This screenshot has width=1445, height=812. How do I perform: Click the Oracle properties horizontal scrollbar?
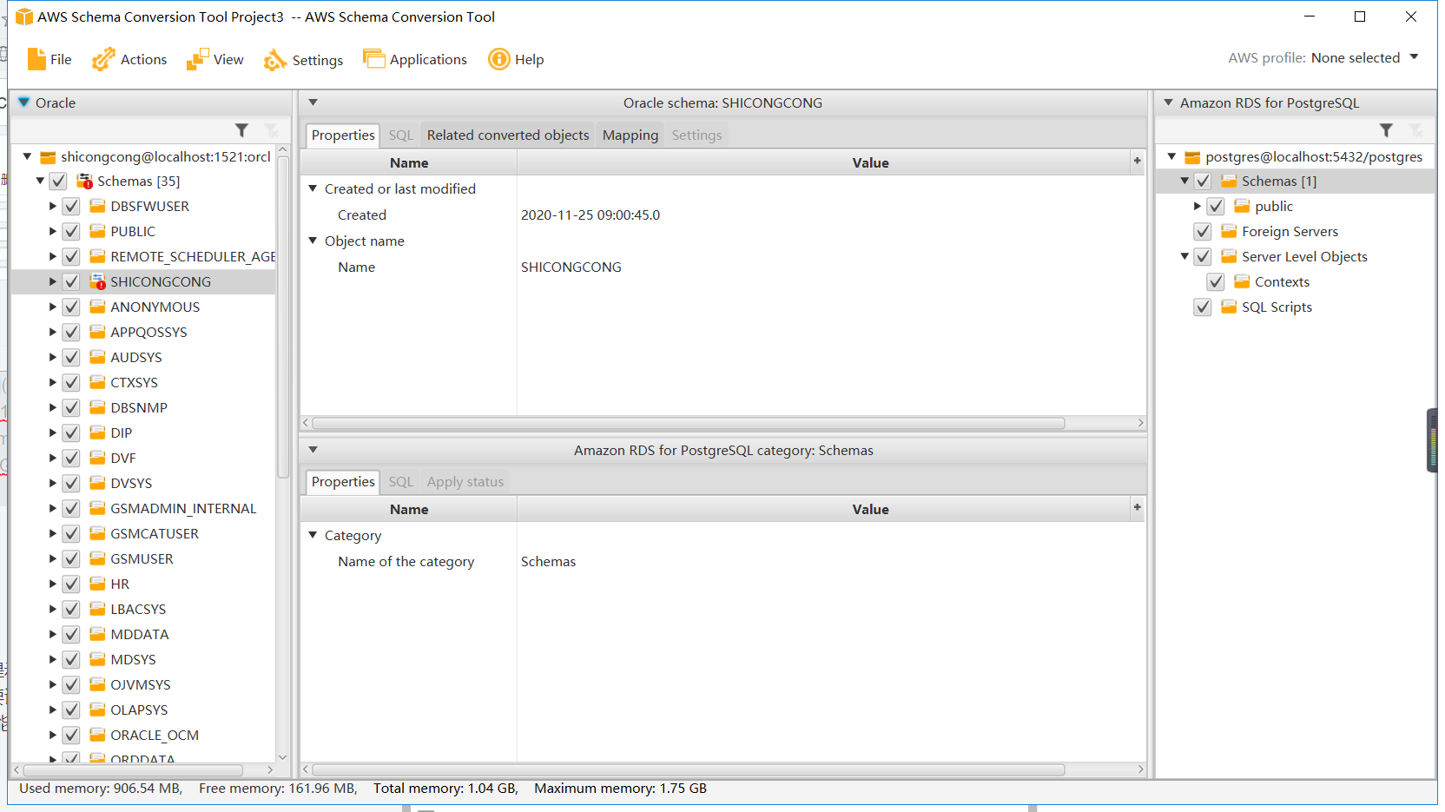(689, 424)
